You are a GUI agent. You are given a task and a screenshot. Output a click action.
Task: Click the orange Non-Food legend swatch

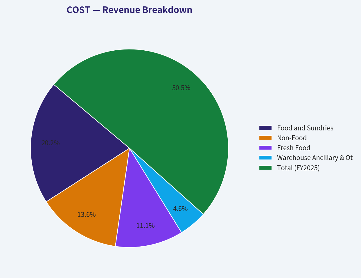265,138
